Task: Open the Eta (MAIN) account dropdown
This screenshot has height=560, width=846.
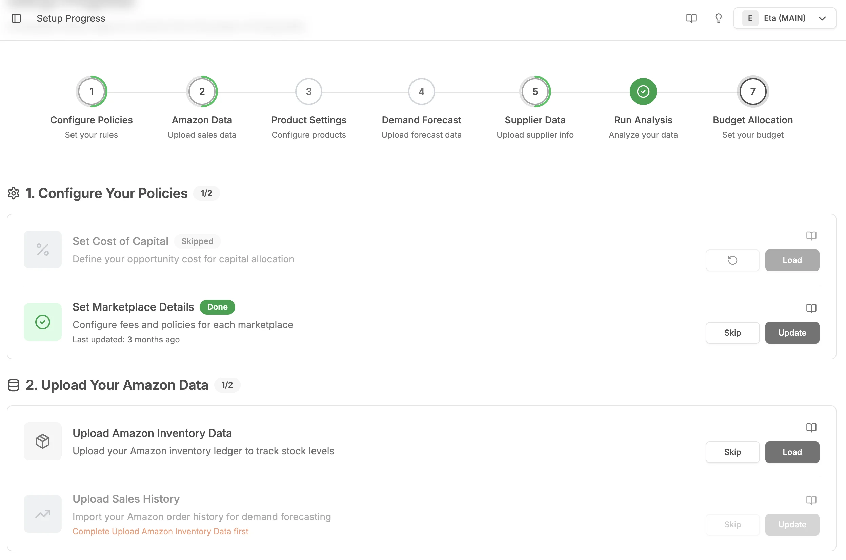Action: pos(785,18)
